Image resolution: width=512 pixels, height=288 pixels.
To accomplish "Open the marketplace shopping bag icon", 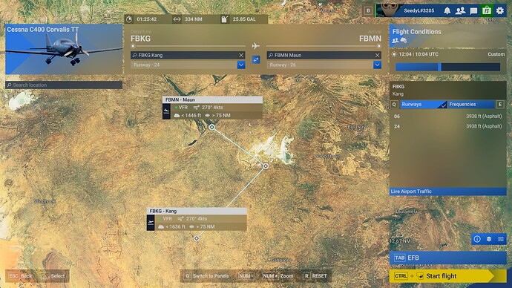I will pos(487,11).
